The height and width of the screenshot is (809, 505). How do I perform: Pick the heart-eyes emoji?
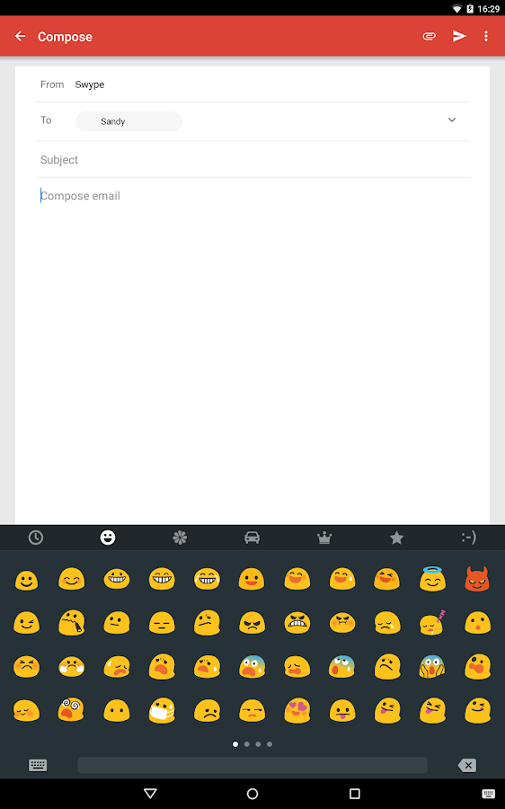point(297,710)
